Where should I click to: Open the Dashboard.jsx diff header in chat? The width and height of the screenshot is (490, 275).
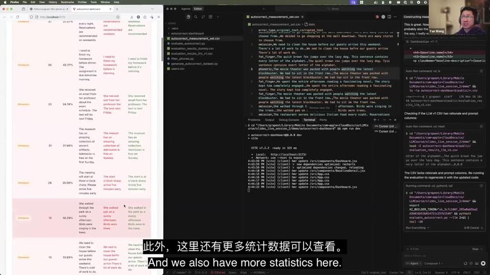pyautogui.click(x=444, y=42)
